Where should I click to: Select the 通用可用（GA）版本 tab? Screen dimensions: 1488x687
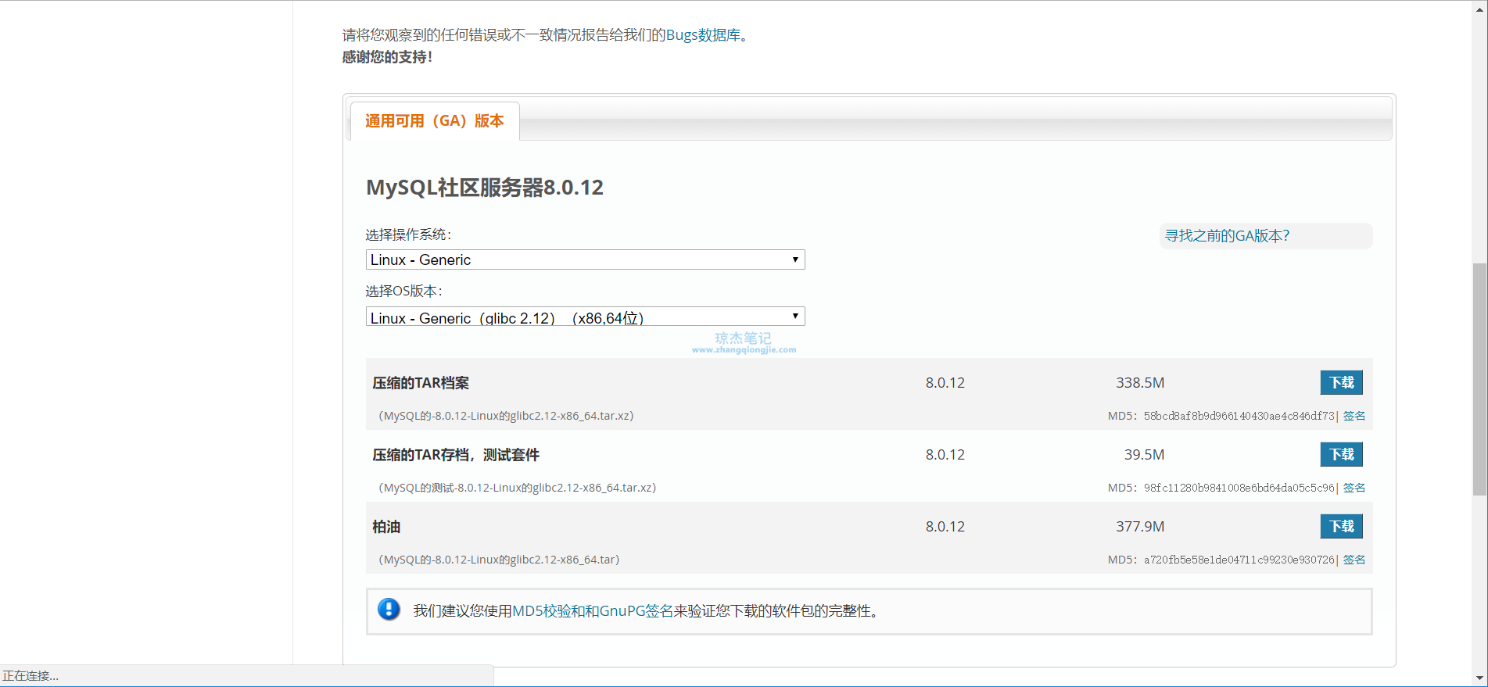(435, 121)
